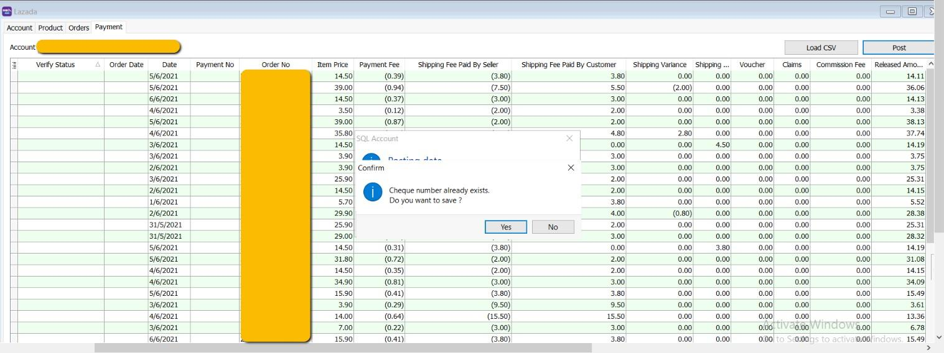The image size is (944, 353).
Task: Select the Item Price column header
Action: tap(332, 65)
